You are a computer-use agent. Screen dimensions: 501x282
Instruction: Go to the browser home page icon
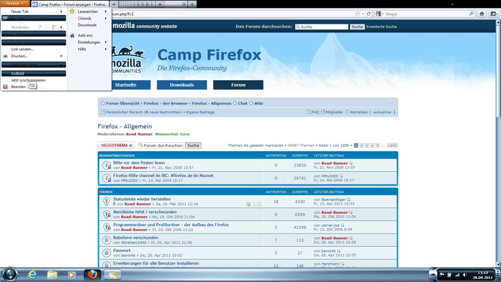click(x=482, y=14)
